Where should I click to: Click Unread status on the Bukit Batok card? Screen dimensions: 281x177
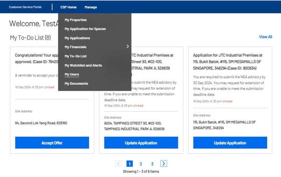[227, 101]
